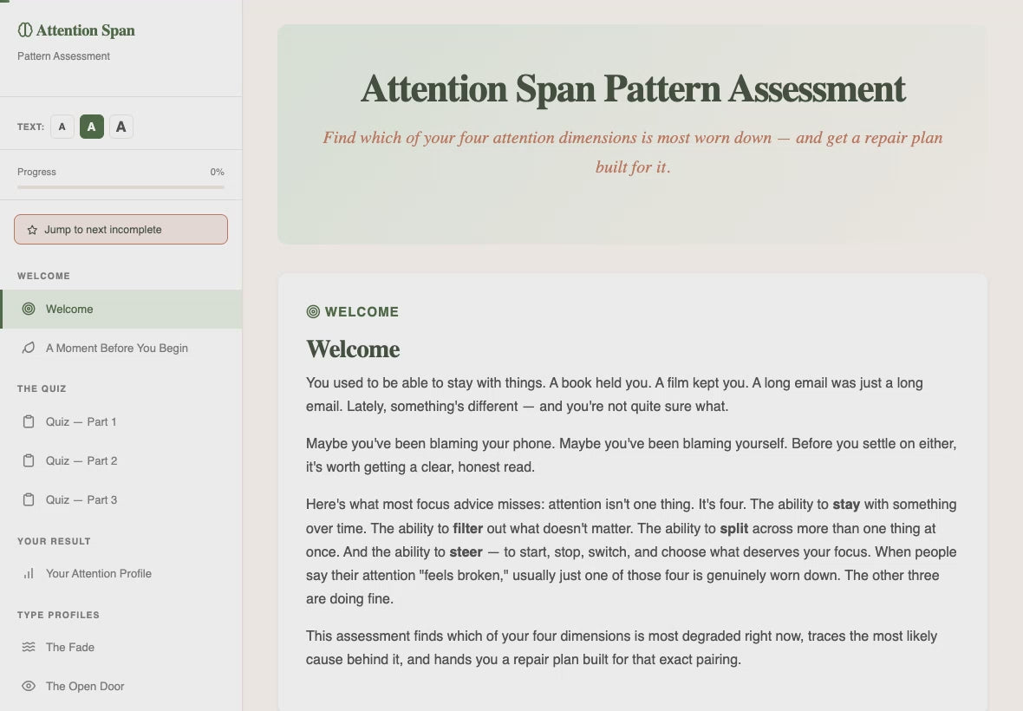Choose the large A text size

tap(121, 127)
